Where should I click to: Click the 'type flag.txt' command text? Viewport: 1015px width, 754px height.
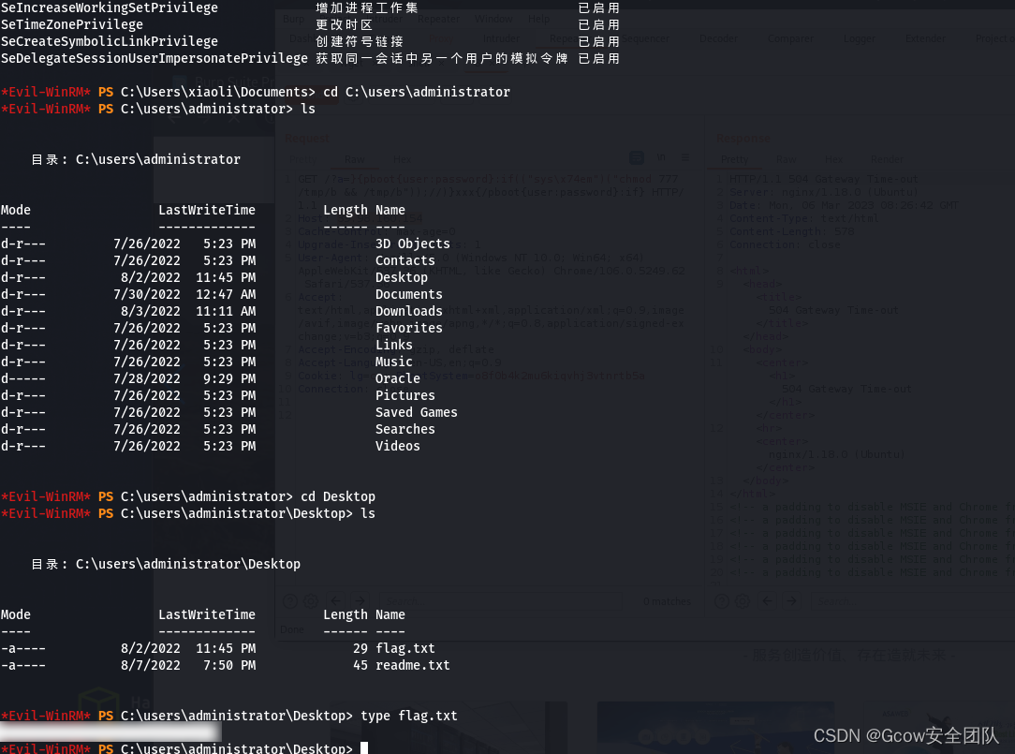pos(409,716)
